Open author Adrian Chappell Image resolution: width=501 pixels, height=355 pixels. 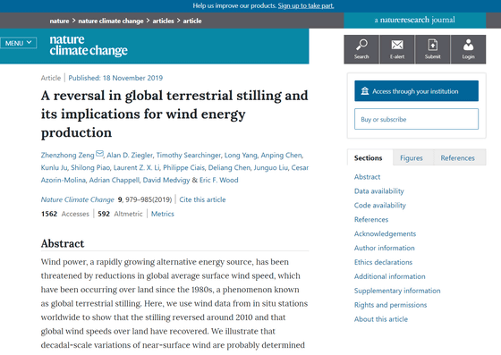tap(115, 180)
